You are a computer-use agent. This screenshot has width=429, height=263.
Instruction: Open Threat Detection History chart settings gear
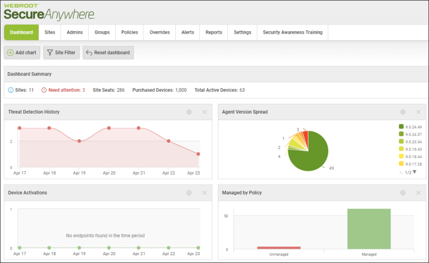(x=189, y=112)
